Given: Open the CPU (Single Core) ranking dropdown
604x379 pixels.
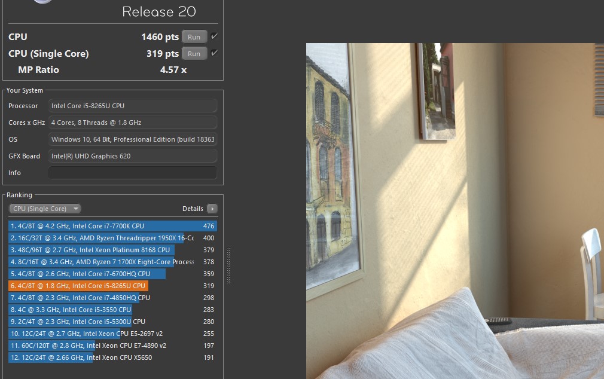Looking at the screenshot, I should tap(45, 209).
